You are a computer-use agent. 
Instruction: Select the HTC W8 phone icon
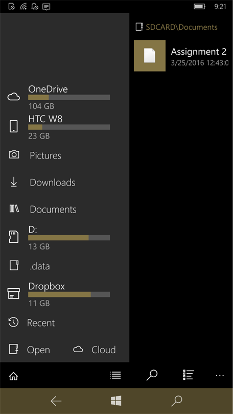point(14,126)
